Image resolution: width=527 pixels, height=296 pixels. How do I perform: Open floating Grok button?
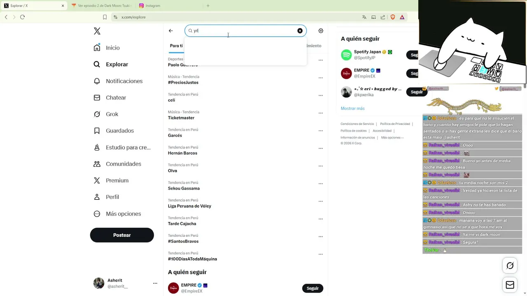click(x=510, y=266)
